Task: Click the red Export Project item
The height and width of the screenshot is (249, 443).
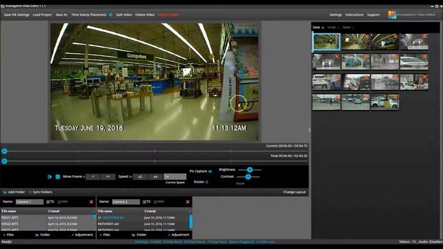Action: (168, 15)
